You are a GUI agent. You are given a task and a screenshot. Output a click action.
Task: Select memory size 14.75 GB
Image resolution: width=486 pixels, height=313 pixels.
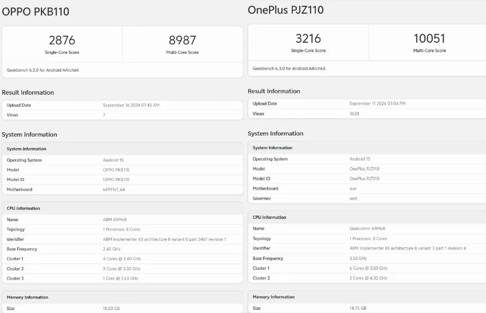click(358, 308)
